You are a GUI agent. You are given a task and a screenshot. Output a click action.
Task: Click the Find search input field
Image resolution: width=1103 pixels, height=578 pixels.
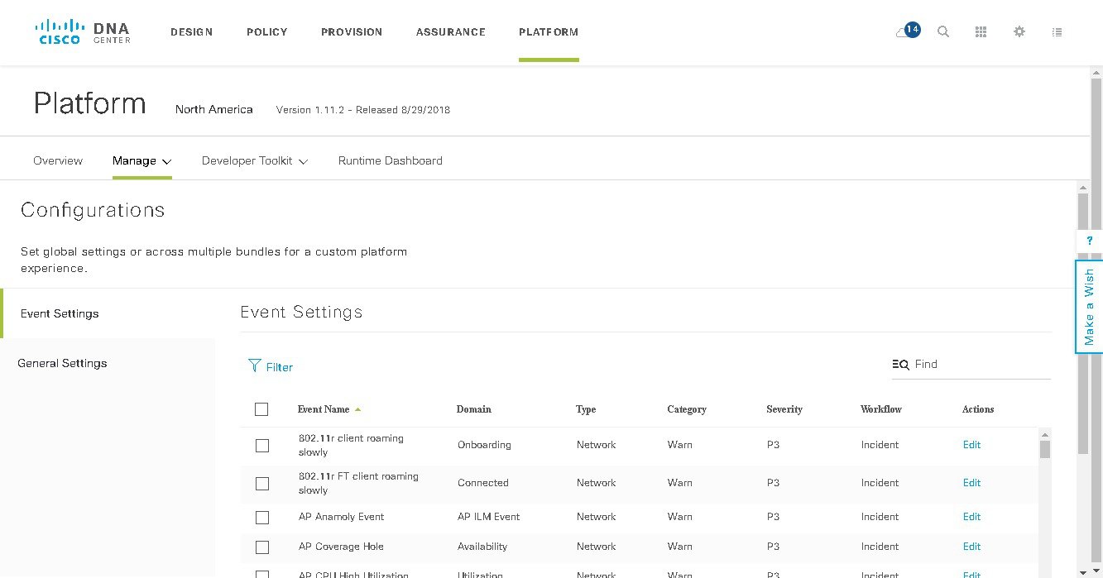(981, 365)
